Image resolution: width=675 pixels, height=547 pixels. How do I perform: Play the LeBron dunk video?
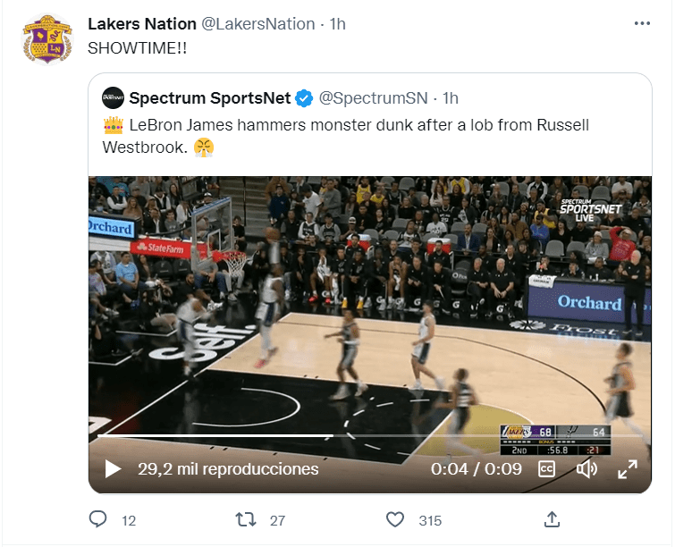tap(113, 468)
